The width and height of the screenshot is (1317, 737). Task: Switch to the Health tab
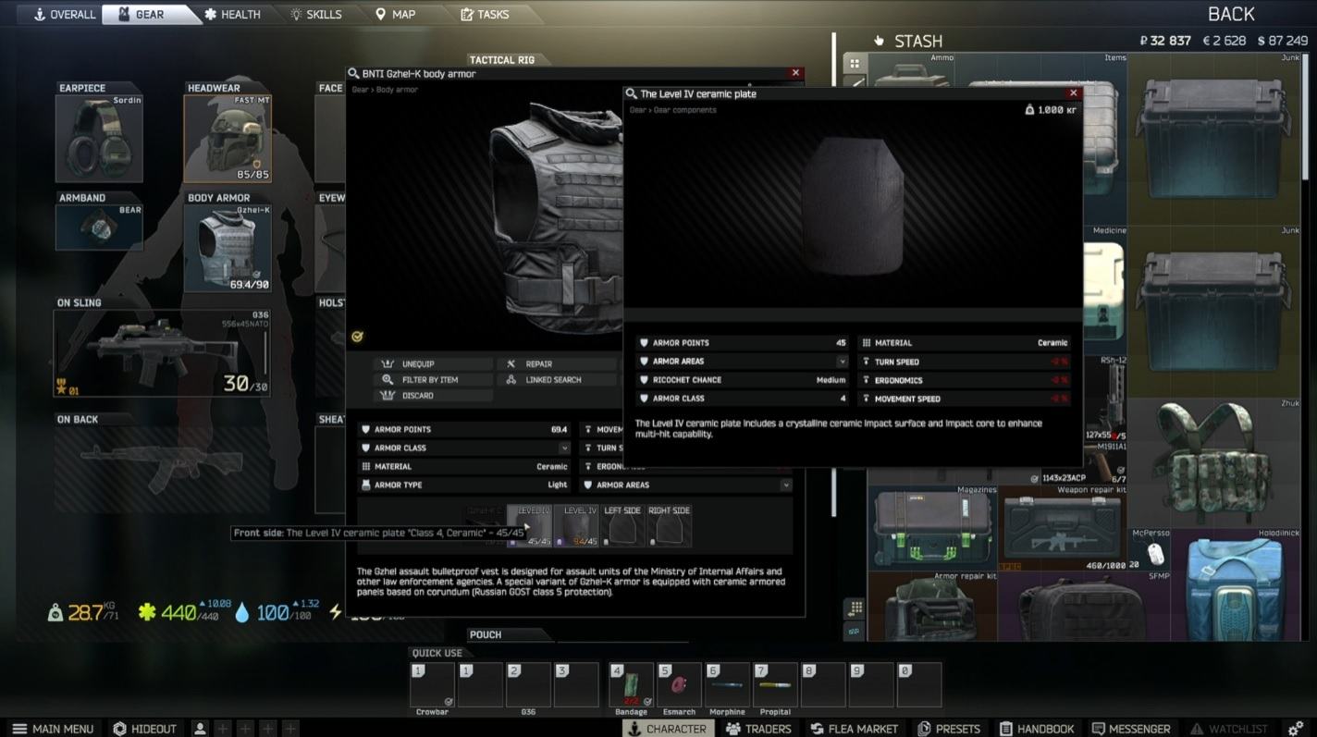click(233, 14)
